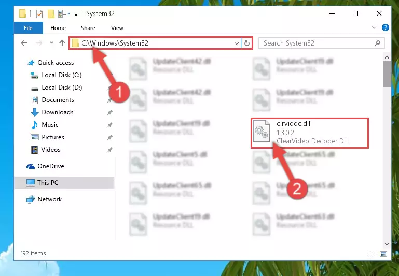This screenshot has height=276, width=399.
Task: Click the Search System32 box
Action: (321, 43)
